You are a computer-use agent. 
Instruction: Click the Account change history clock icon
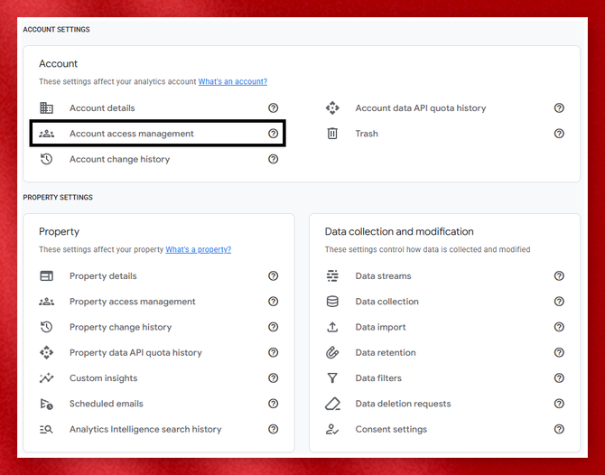46,159
